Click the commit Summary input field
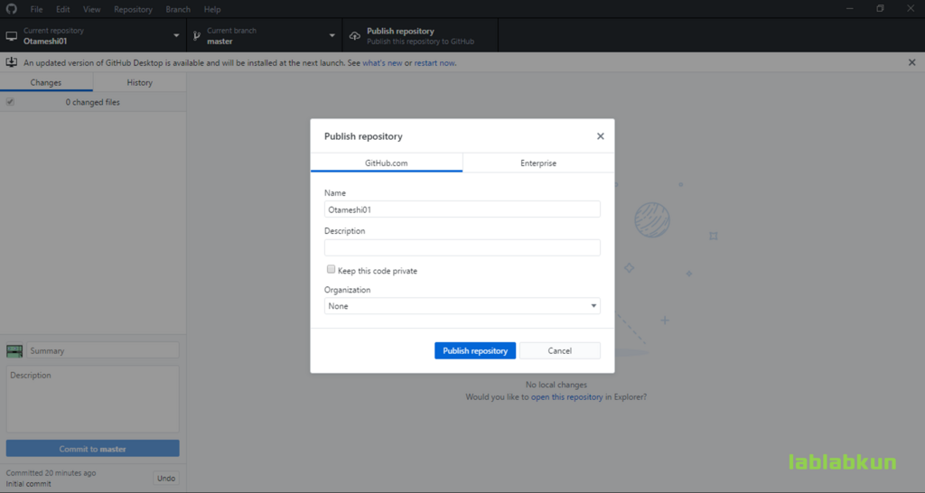The width and height of the screenshot is (925, 493). [x=103, y=350]
